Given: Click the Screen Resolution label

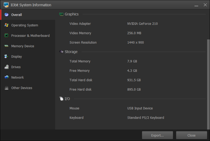Looking at the screenshot, I should point(83,42).
